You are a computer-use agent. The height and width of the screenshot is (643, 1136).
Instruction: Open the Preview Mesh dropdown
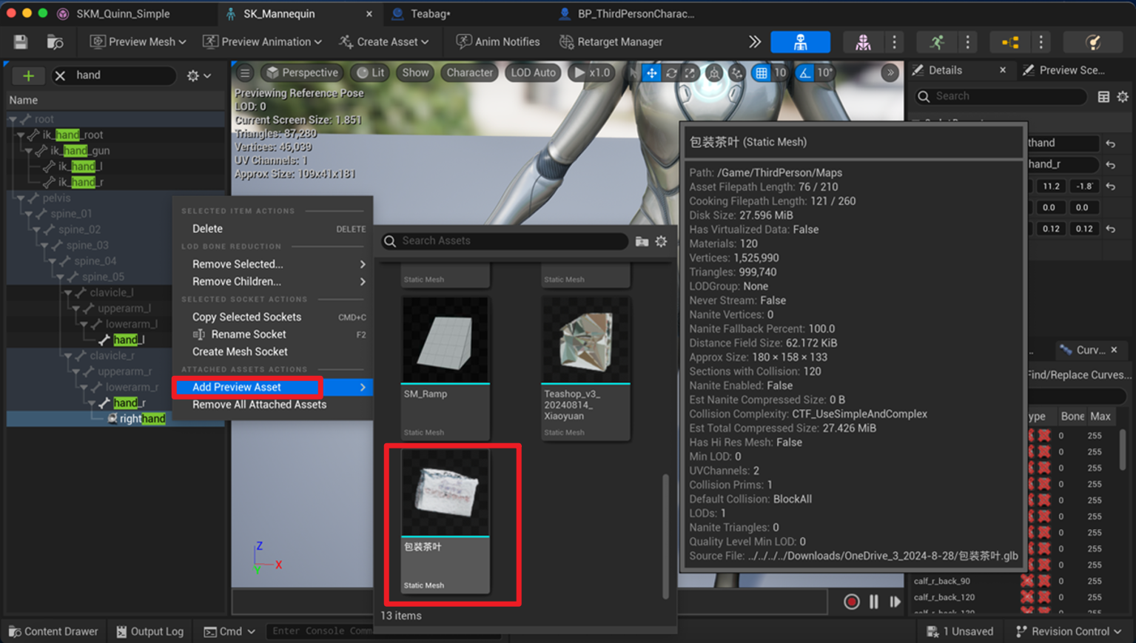pyautogui.click(x=137, y=41)
